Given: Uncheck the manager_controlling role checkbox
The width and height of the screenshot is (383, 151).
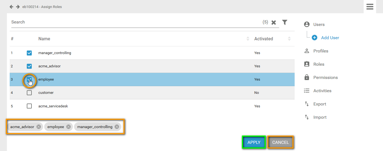Looking at the screenshot, I should pyautogui.click(x=29, y=53).
